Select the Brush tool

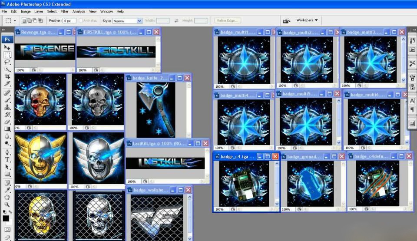pos(7,100)
